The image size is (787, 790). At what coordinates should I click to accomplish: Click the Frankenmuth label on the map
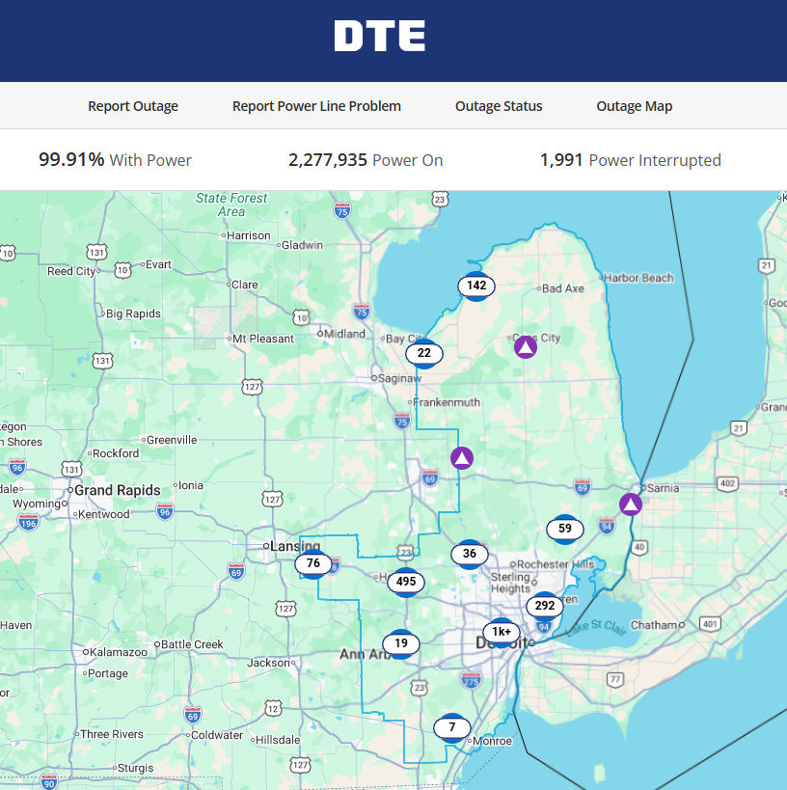coord(447,402)
